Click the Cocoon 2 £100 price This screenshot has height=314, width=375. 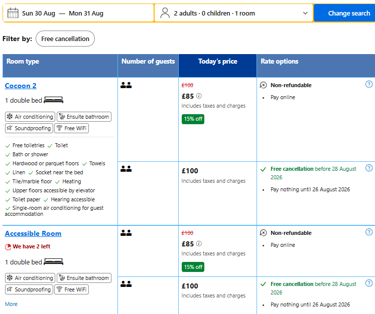(x=190, y=171)
